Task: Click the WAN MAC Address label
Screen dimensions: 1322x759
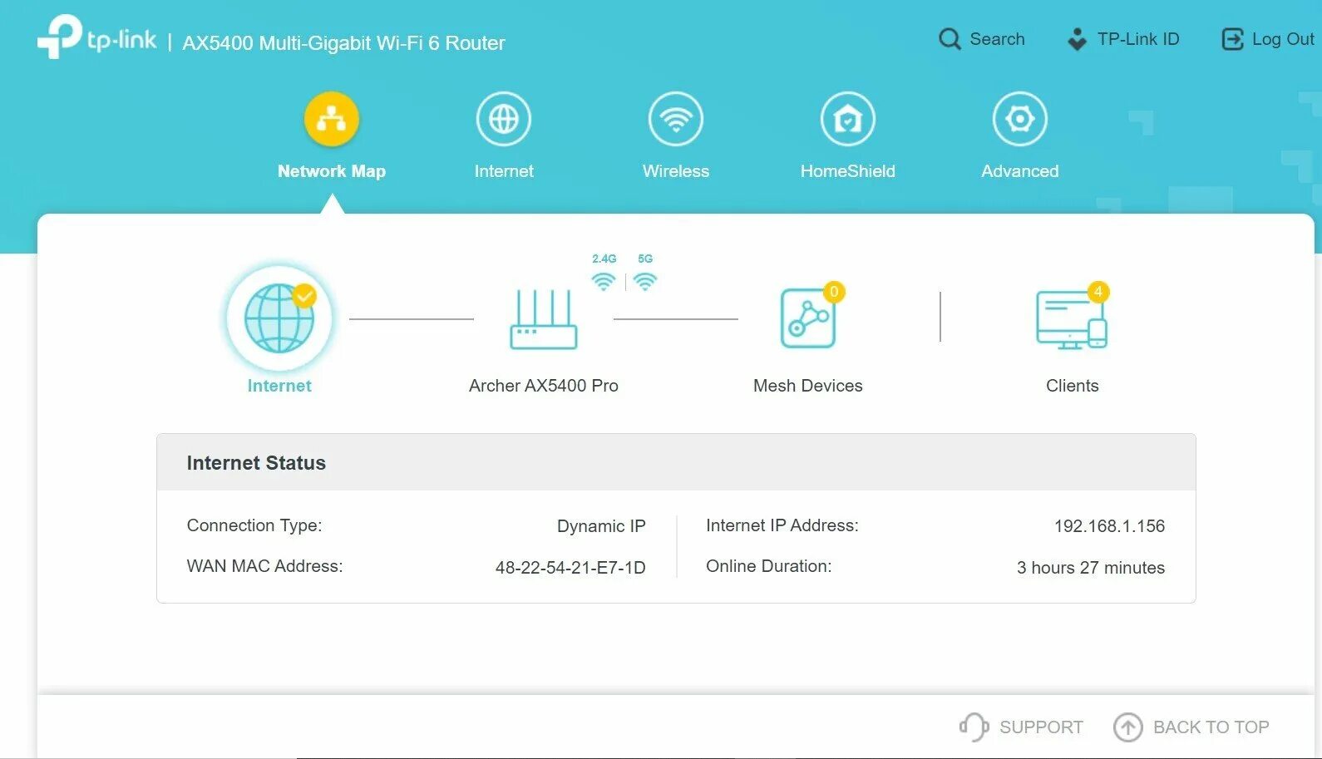Action: 264,566
